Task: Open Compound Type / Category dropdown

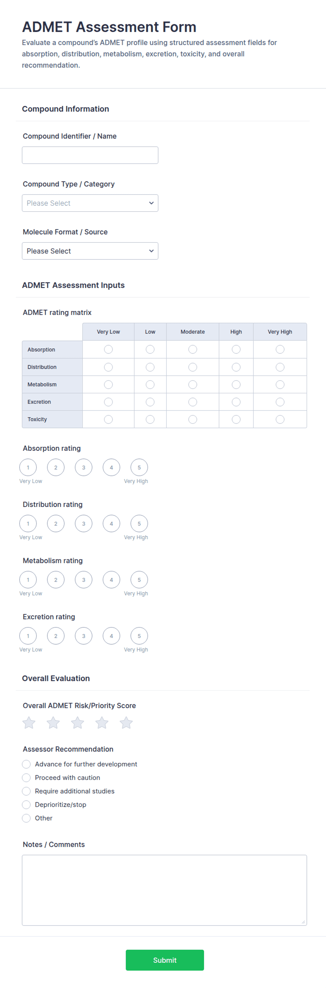Action: coord(90,203)
